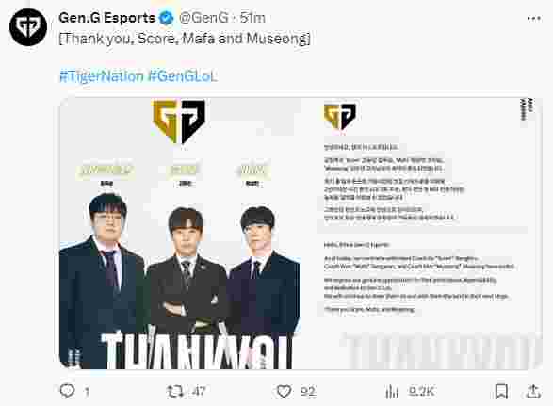Screen dimensions: 553x406
Task: View tweet analytics bar chart icon
Action: (392, 392)
